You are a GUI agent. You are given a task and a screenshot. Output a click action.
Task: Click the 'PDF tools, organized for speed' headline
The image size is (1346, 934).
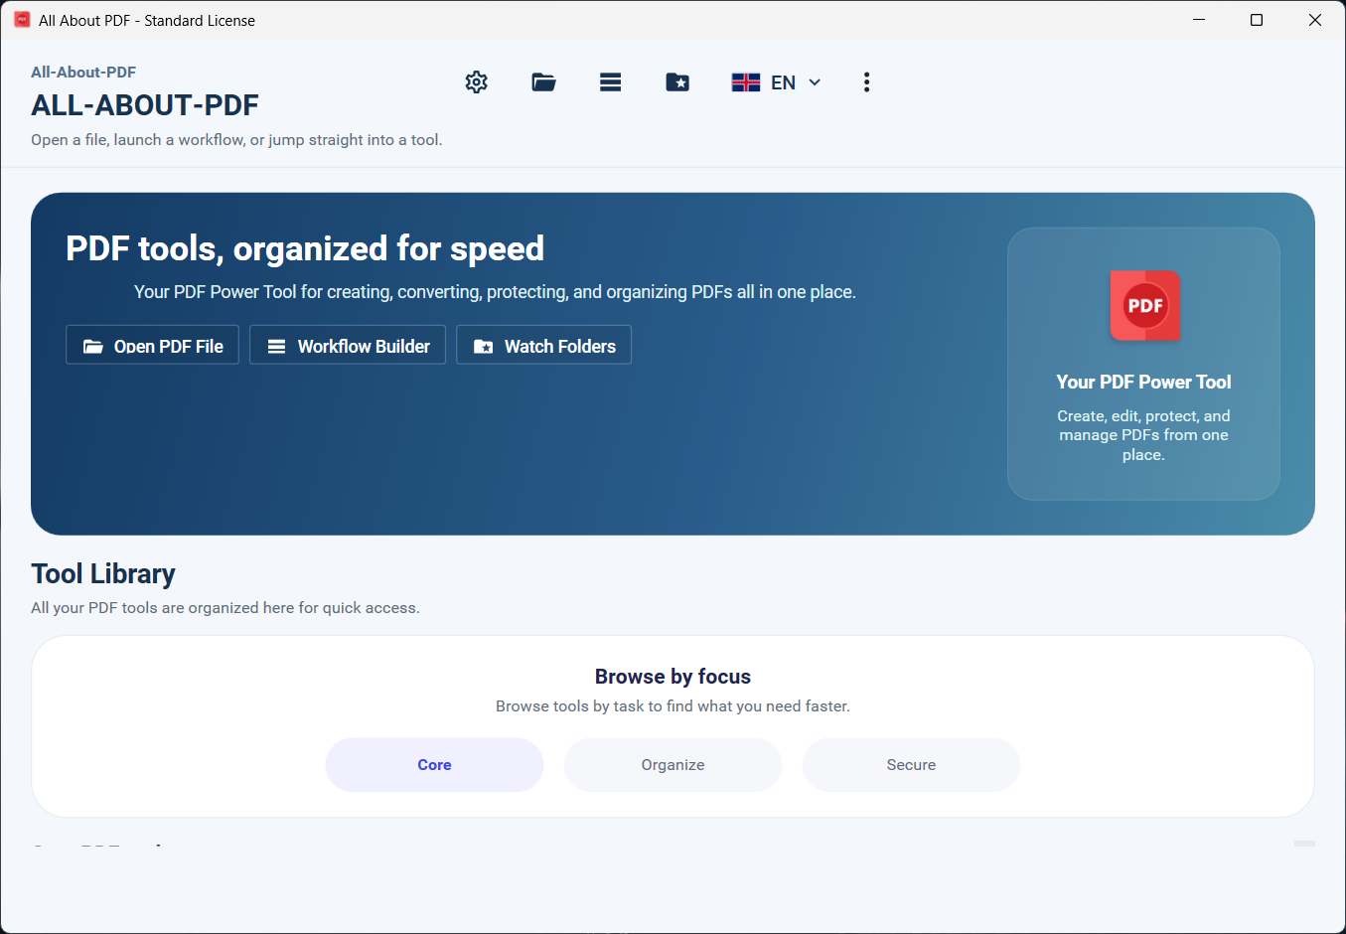(x=305, y=248)
